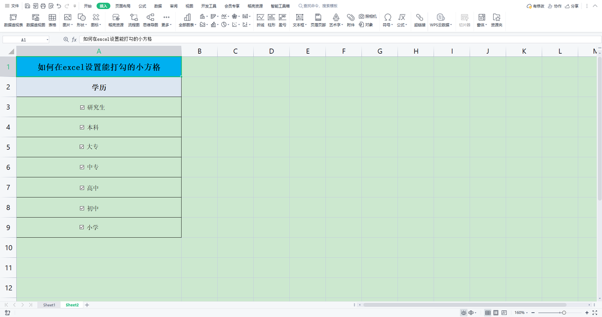Insert a table (表格)
The height and width of the screenshot is (317, 602).
coord(52,20)
